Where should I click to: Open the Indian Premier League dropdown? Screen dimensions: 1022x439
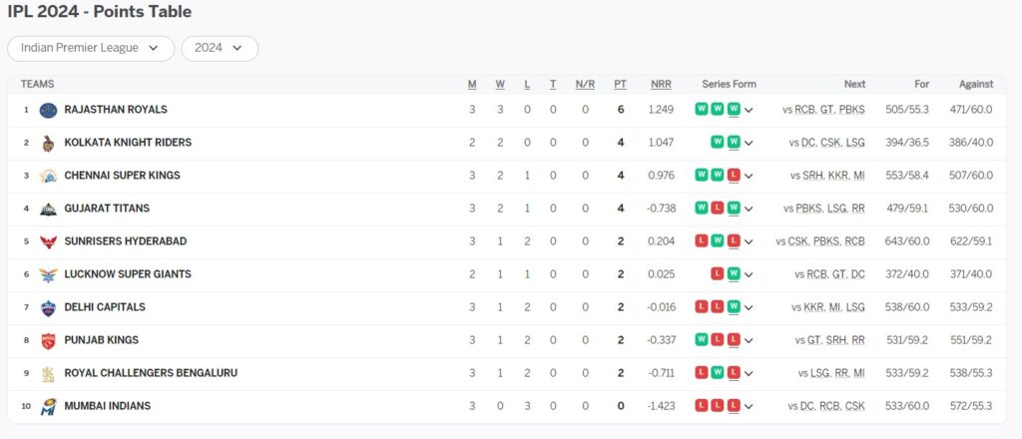[x=91, y=48]
